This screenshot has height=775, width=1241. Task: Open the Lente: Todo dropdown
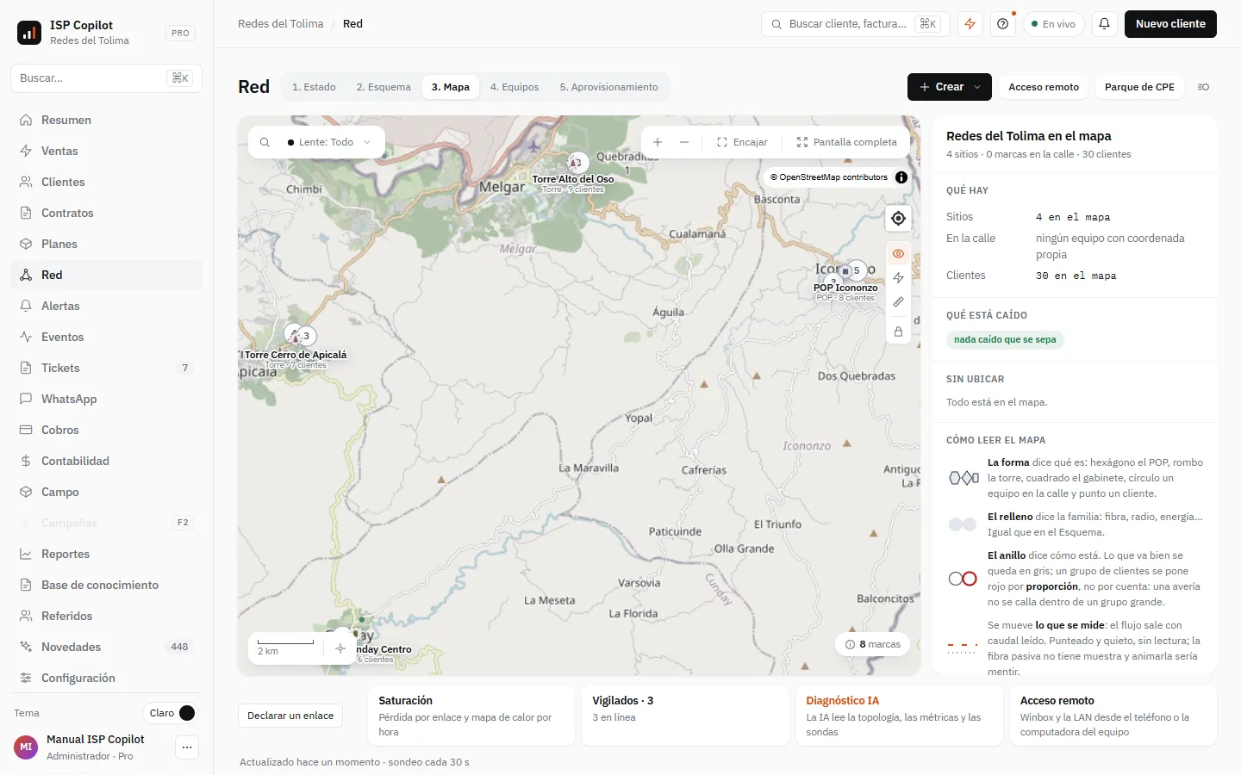(x=329, y=142)
